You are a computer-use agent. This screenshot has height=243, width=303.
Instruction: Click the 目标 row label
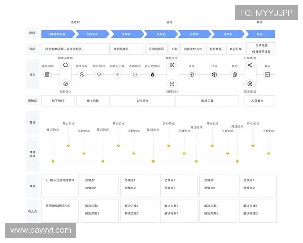pyautogui.click(x=32, y=49)
